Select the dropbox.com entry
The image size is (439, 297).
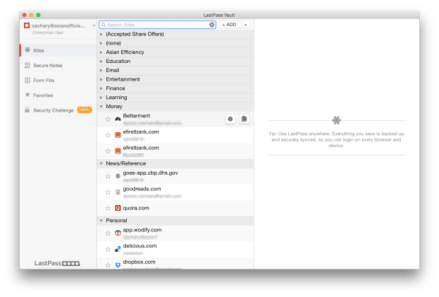point(176,264)
